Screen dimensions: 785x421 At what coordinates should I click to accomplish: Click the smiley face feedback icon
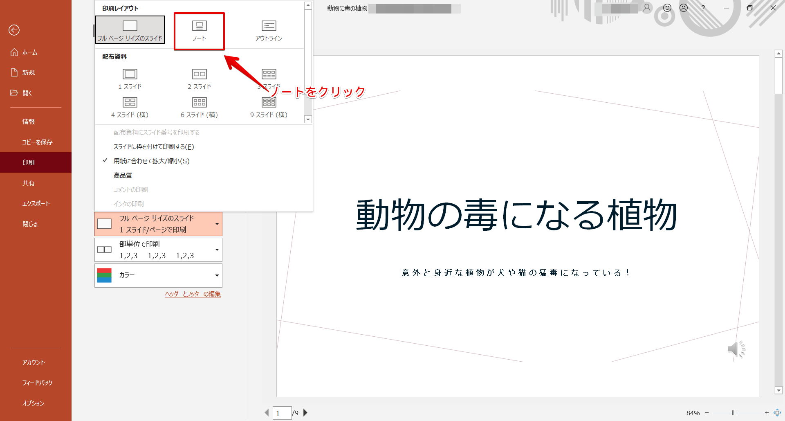coord(667,8)
